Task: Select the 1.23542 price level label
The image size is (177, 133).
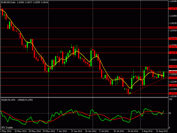Action: tap(173, 72)
